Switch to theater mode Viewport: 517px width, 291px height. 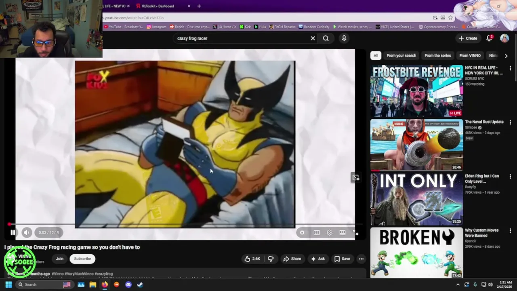(343, 232)
